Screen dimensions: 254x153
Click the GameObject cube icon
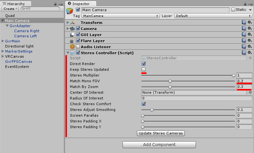[x=70, y=11]
